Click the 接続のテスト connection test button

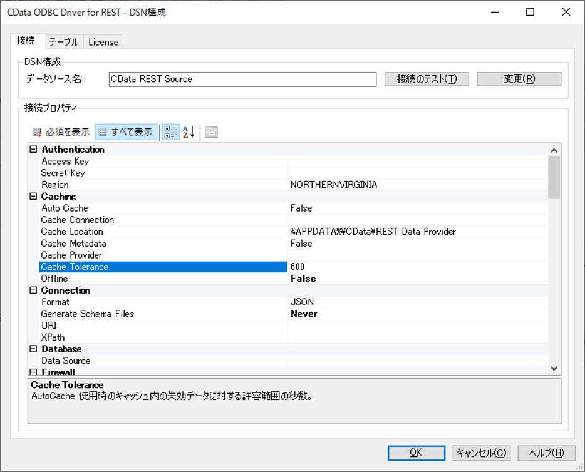(x=427, y=78)
